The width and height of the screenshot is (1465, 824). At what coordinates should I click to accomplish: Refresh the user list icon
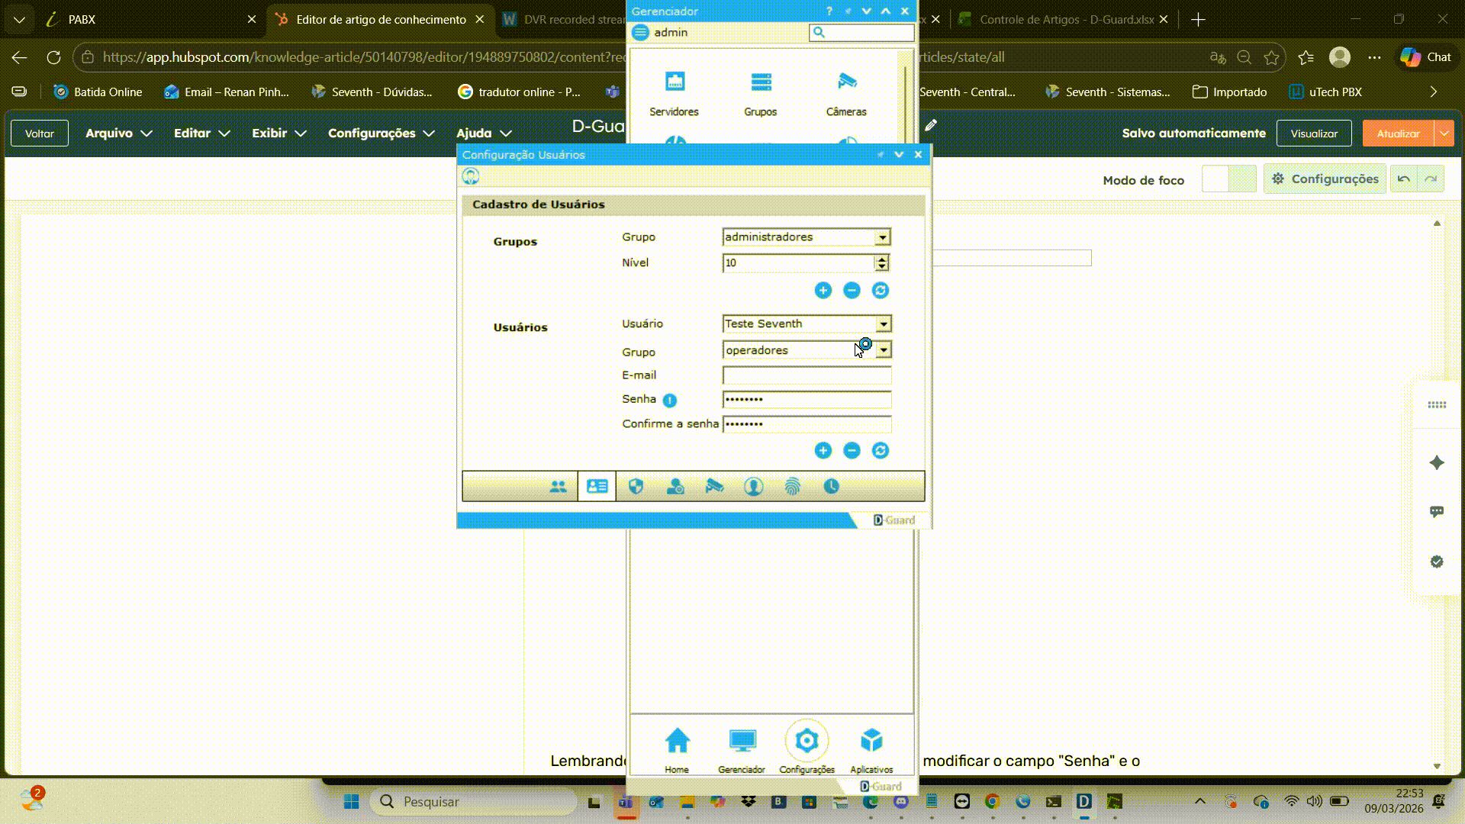[880, 451]
